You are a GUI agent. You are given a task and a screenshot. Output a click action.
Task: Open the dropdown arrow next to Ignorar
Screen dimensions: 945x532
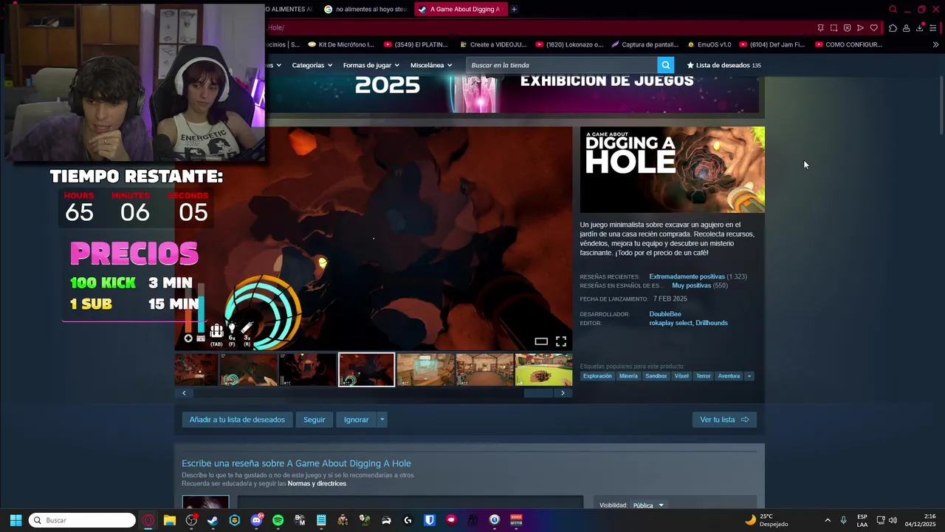tap(382, 420)
